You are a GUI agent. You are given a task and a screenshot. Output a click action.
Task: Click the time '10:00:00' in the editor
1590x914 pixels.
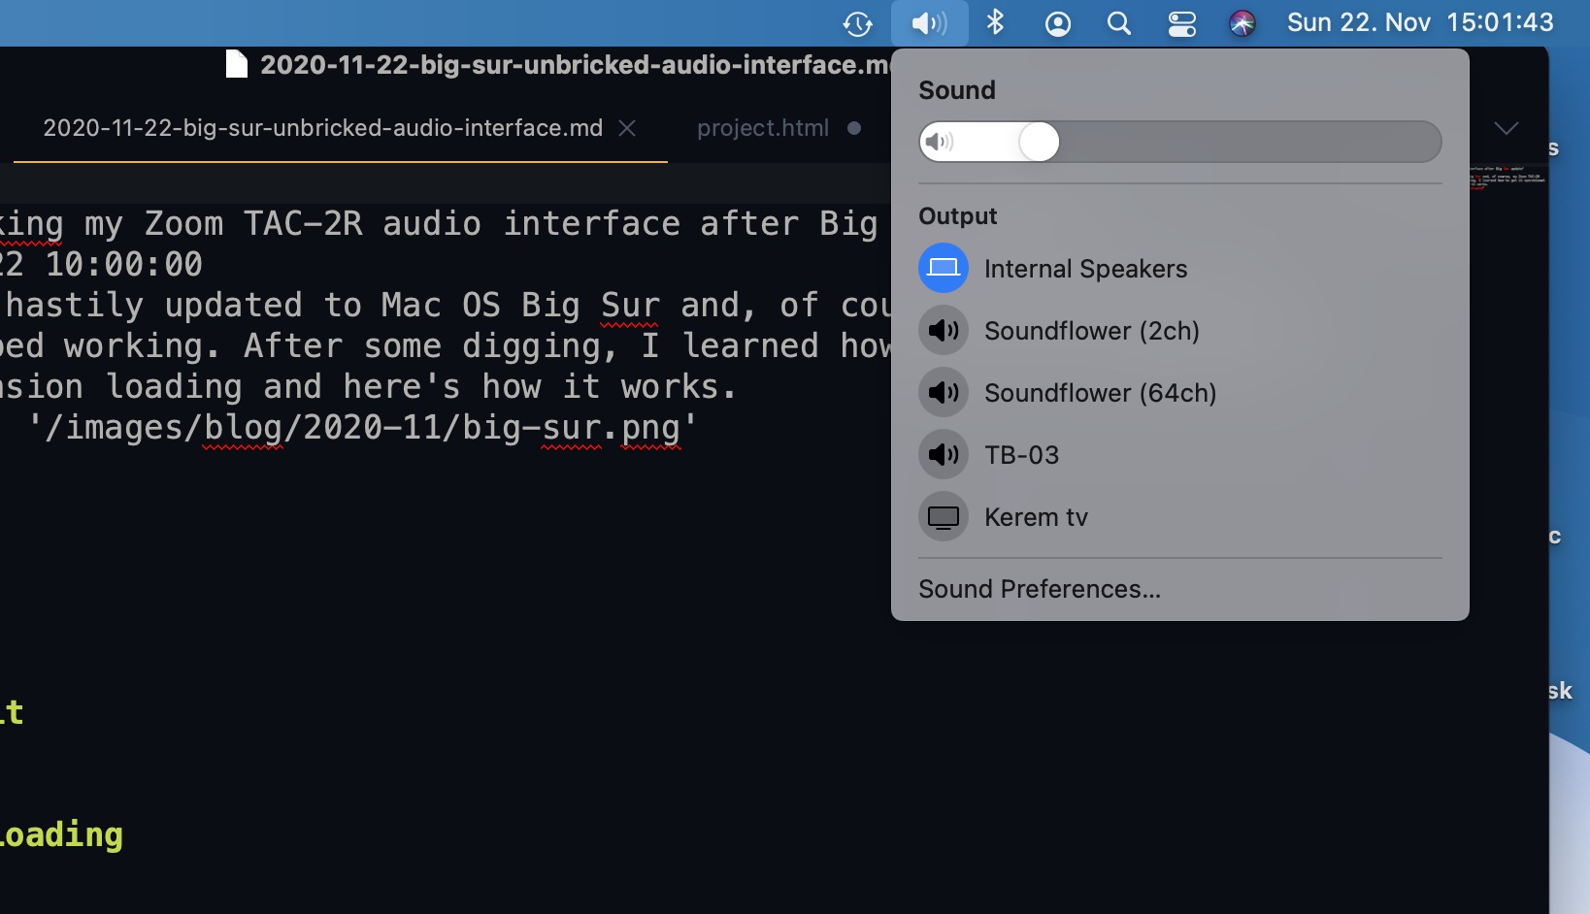pyautogui.click(x=124, y=264)
